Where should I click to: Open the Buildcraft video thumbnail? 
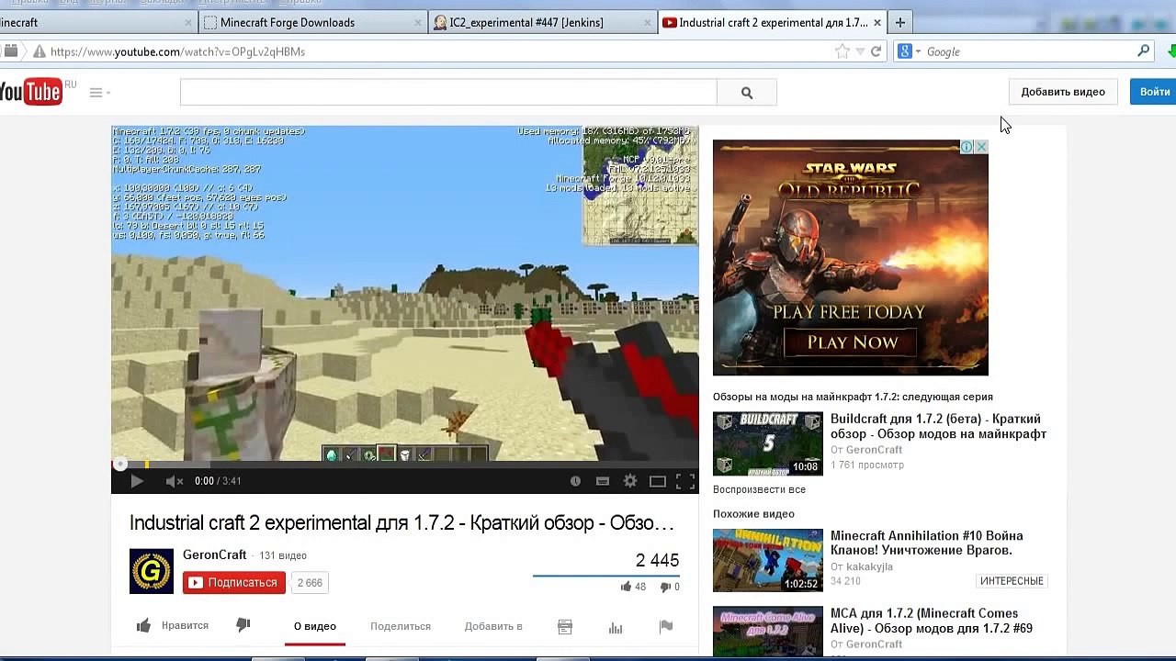768,443
